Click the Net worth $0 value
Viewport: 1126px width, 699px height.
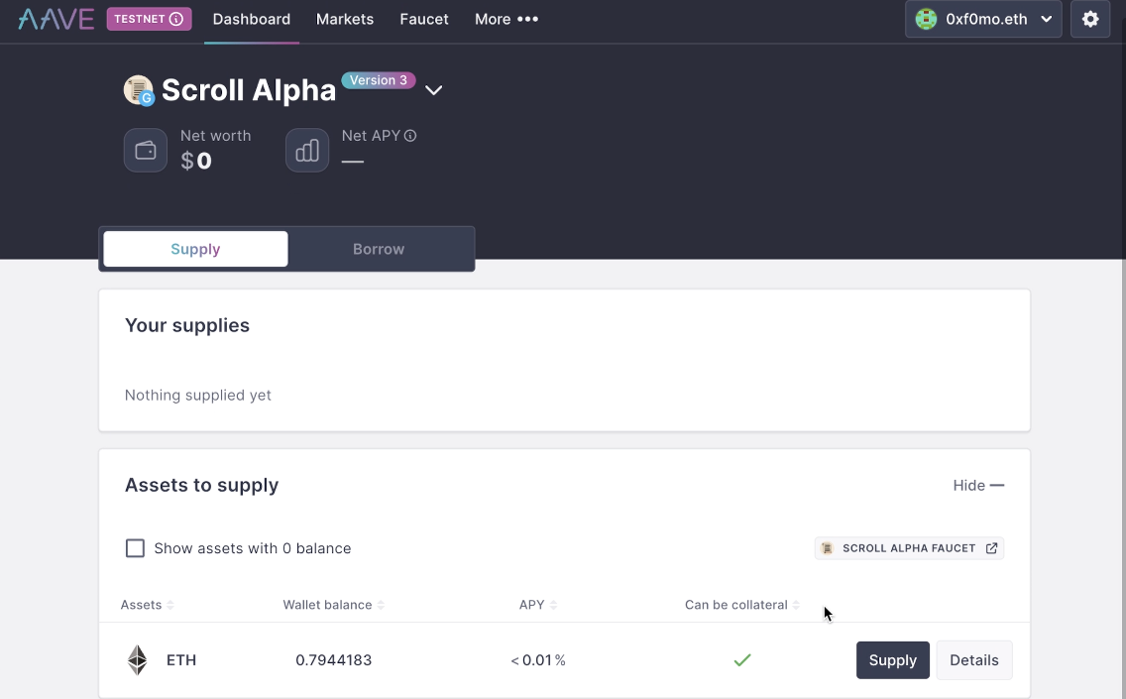coord(196,161)
